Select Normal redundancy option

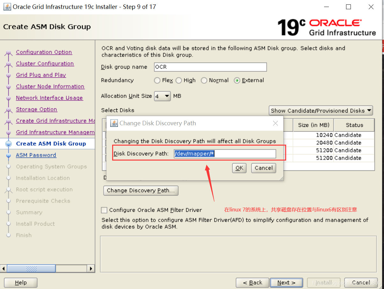(x=204, y=80)
